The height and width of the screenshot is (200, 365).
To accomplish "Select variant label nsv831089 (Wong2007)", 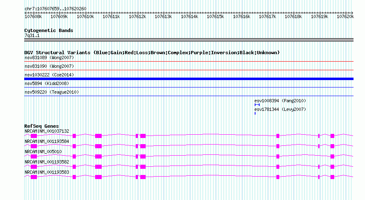I will coord(49,57).
